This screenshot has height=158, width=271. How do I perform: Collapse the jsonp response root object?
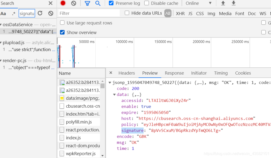110,83
